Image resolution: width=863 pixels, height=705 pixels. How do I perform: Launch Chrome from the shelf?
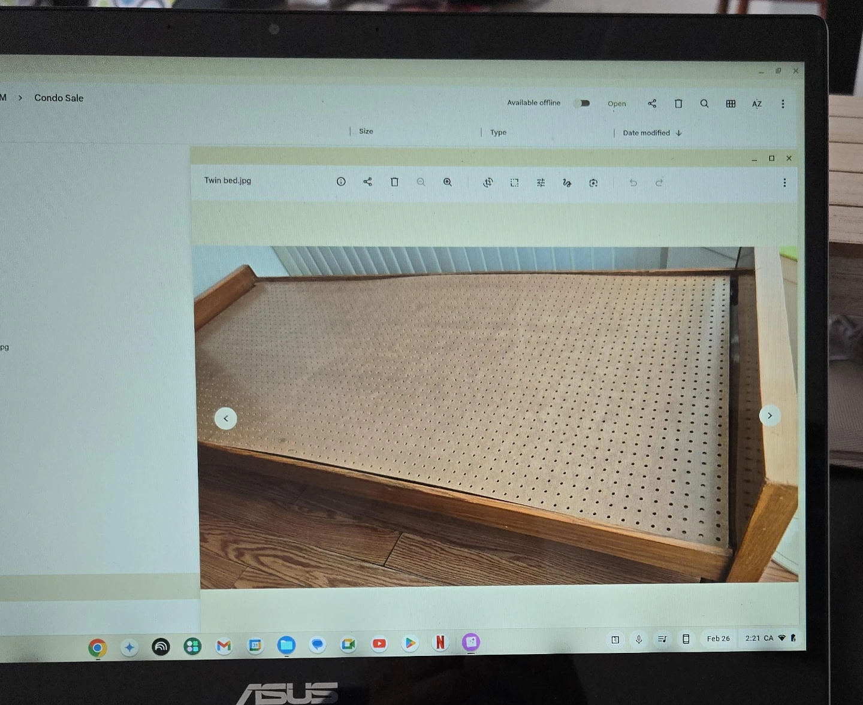point(97,647)
